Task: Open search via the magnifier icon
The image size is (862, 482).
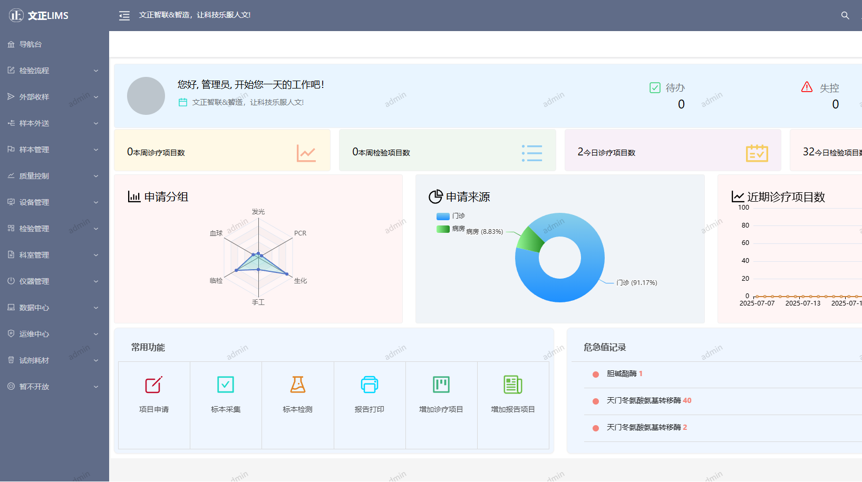Action: click(x=845, y=15)
